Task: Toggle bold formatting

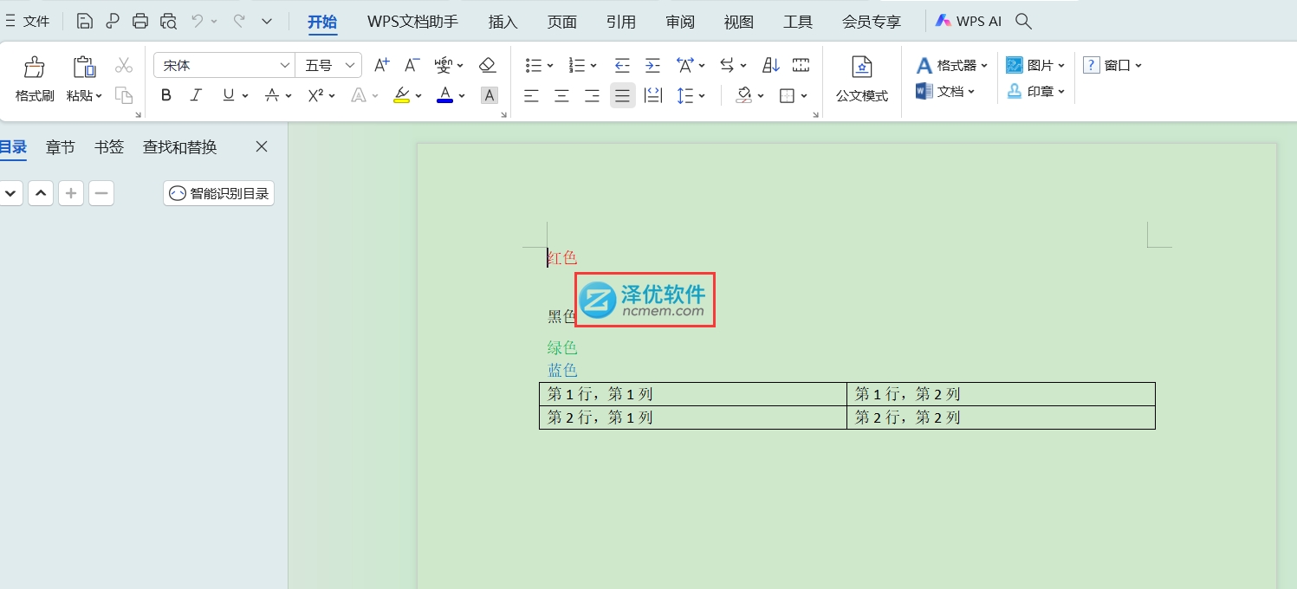Action: [x=166, y=95]
